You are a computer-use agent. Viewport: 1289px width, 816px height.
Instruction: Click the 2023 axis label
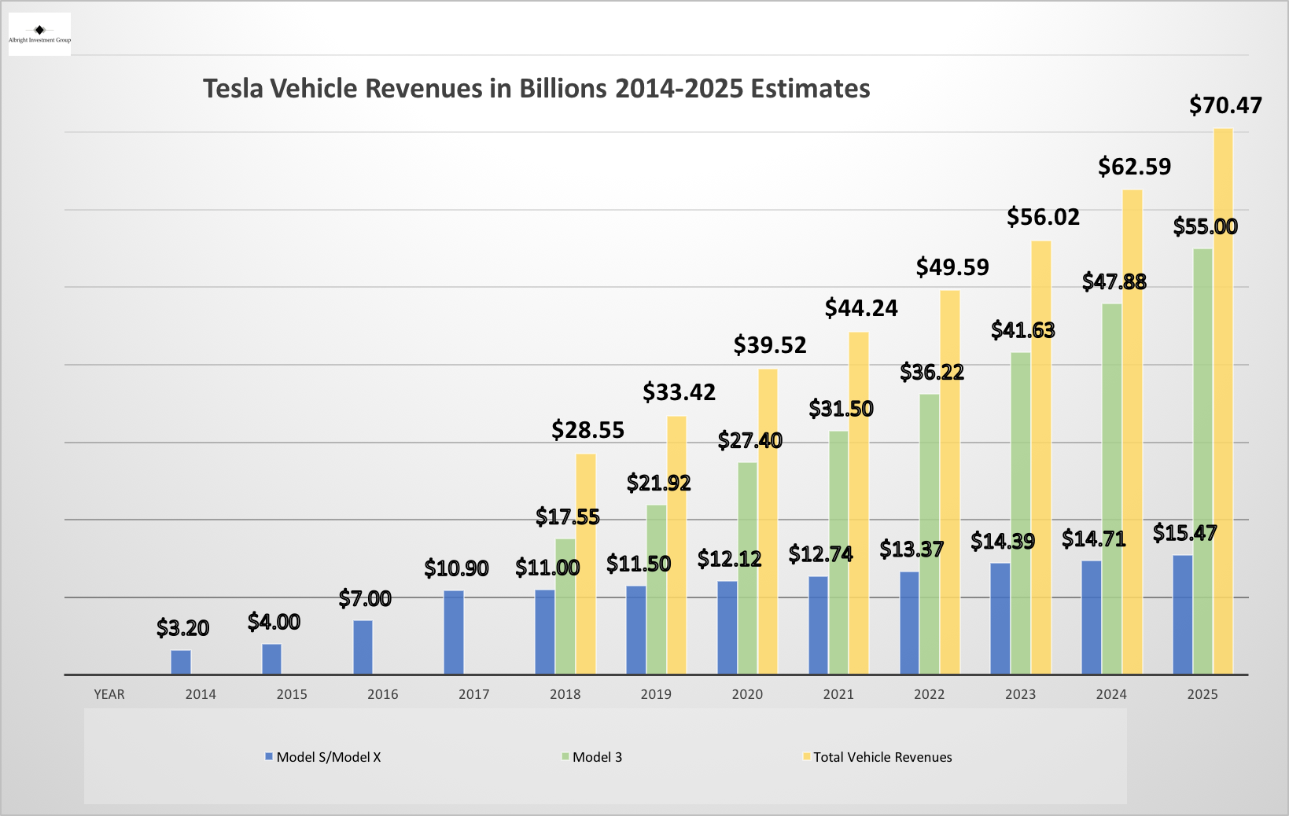click(1020, 694)
